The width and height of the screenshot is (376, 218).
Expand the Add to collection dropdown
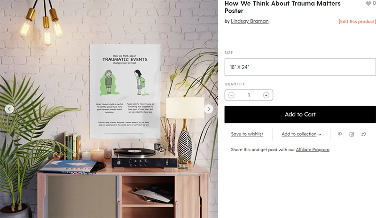[301, 134]
